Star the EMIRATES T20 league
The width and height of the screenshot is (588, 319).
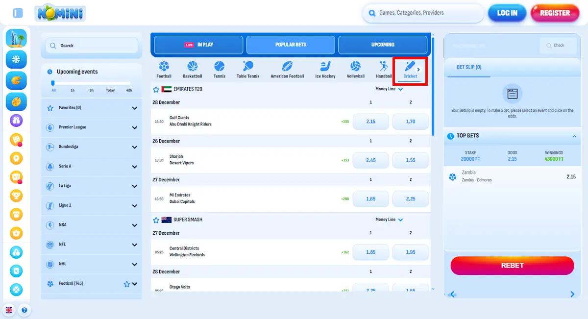157,90
